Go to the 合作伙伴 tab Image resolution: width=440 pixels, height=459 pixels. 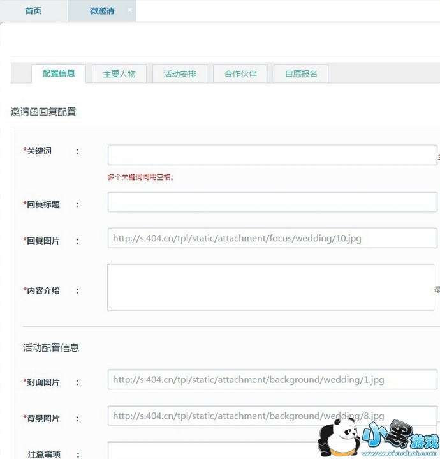[240, 74]
